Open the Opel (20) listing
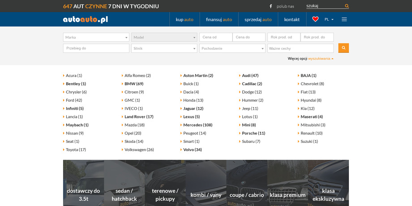Screen dimensions: 412x206 [133, 133]
